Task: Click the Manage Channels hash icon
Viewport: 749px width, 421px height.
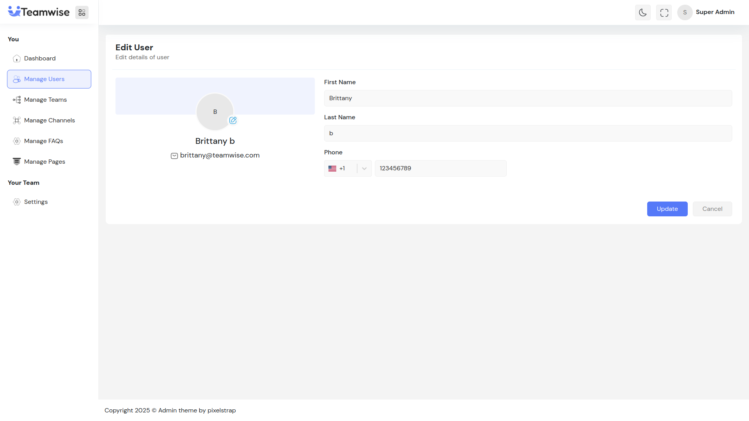Action: (16, 120)
